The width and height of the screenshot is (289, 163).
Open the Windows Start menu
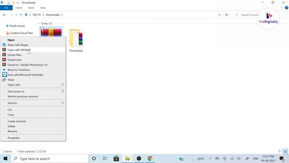pos(5,158)
